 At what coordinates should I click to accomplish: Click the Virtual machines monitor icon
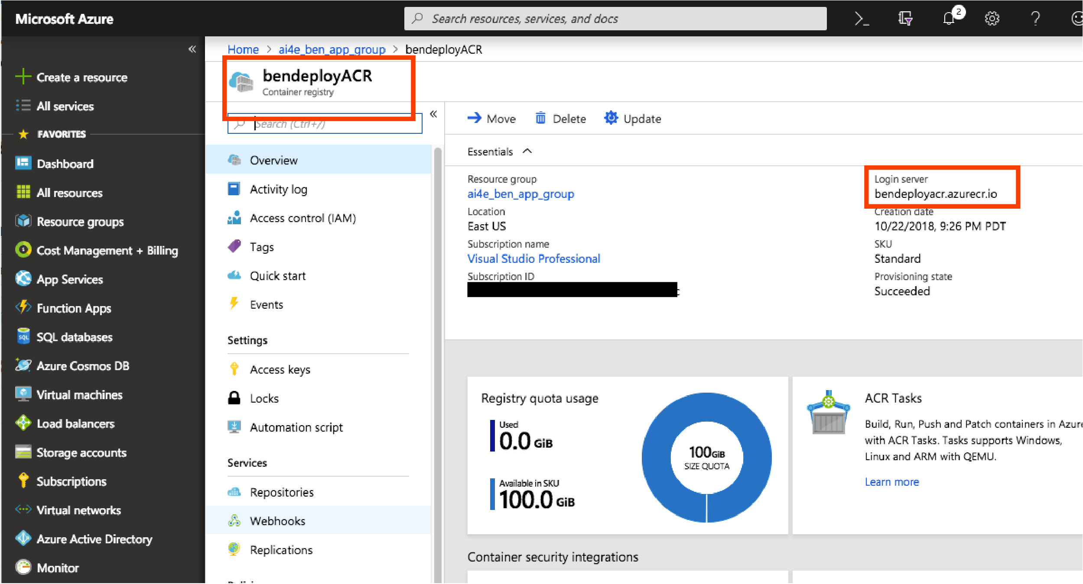pyautogui.click(x=23, y=394)
